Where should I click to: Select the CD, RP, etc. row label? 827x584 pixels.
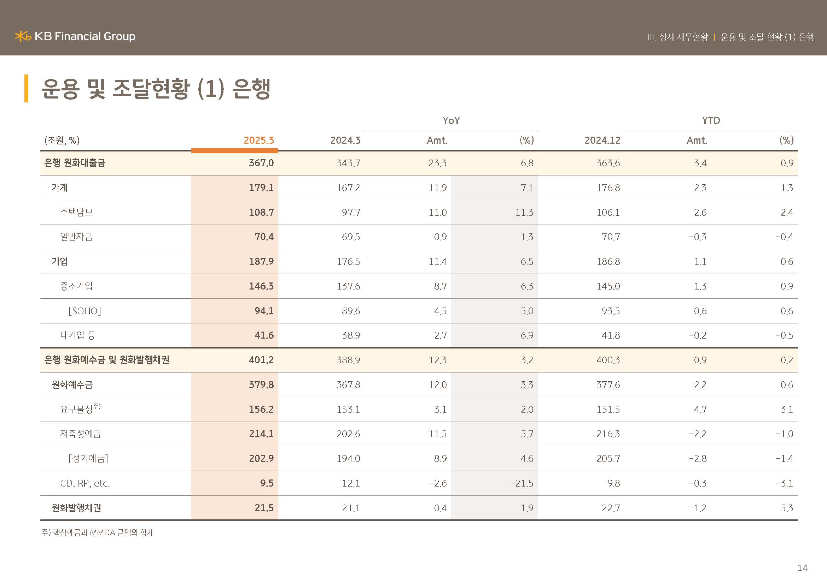click(85, 483)
